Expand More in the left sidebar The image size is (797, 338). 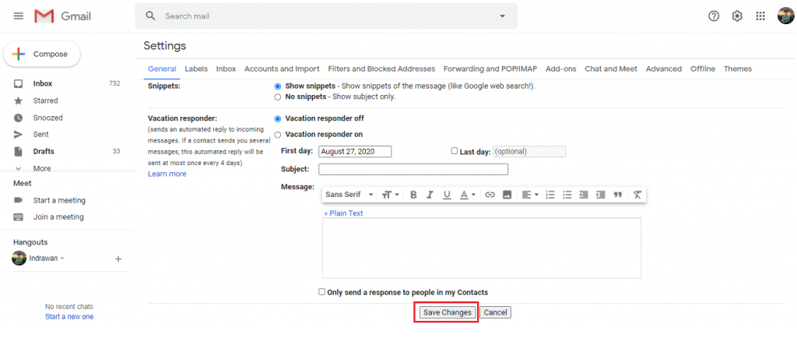(x=42, y=168)
